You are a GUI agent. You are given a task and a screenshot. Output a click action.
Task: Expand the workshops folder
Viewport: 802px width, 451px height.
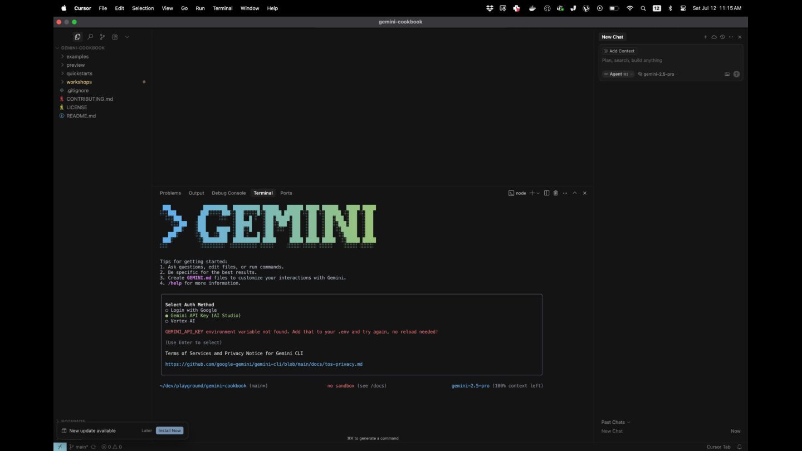79,82
